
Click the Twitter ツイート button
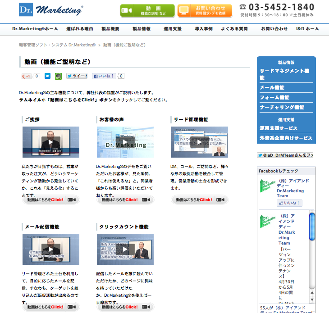click(77, 76)
